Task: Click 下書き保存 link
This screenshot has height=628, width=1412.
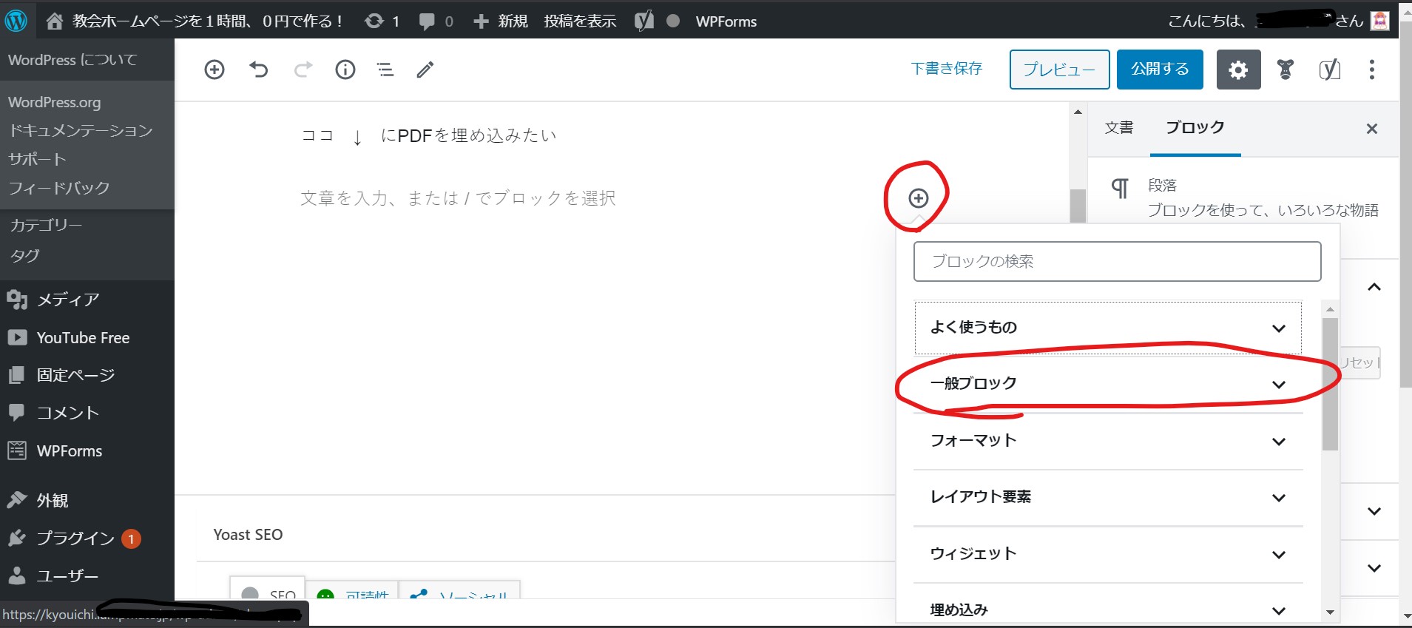Action: point(947,69)
